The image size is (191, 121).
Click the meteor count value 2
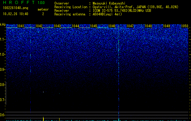pyautogui.click(x=43, y=14)
